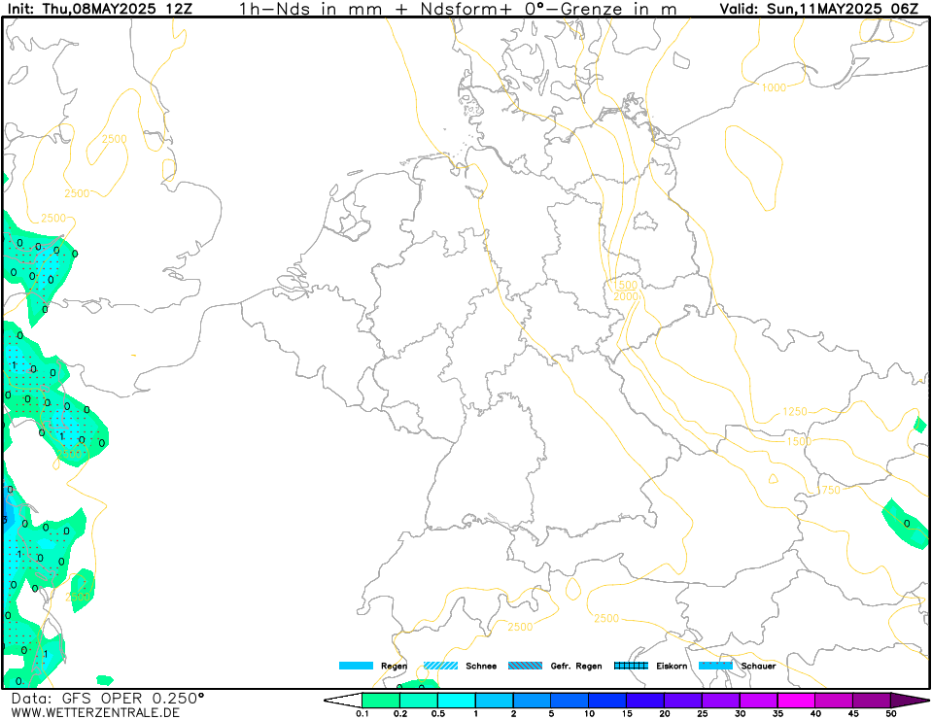932x720 pixels.
Task: Click the cyan scale color between 0.5 and 1
Action: click(x=457, y=700)
